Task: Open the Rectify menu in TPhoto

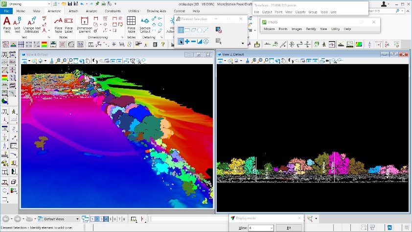Action: pos(311,29)
